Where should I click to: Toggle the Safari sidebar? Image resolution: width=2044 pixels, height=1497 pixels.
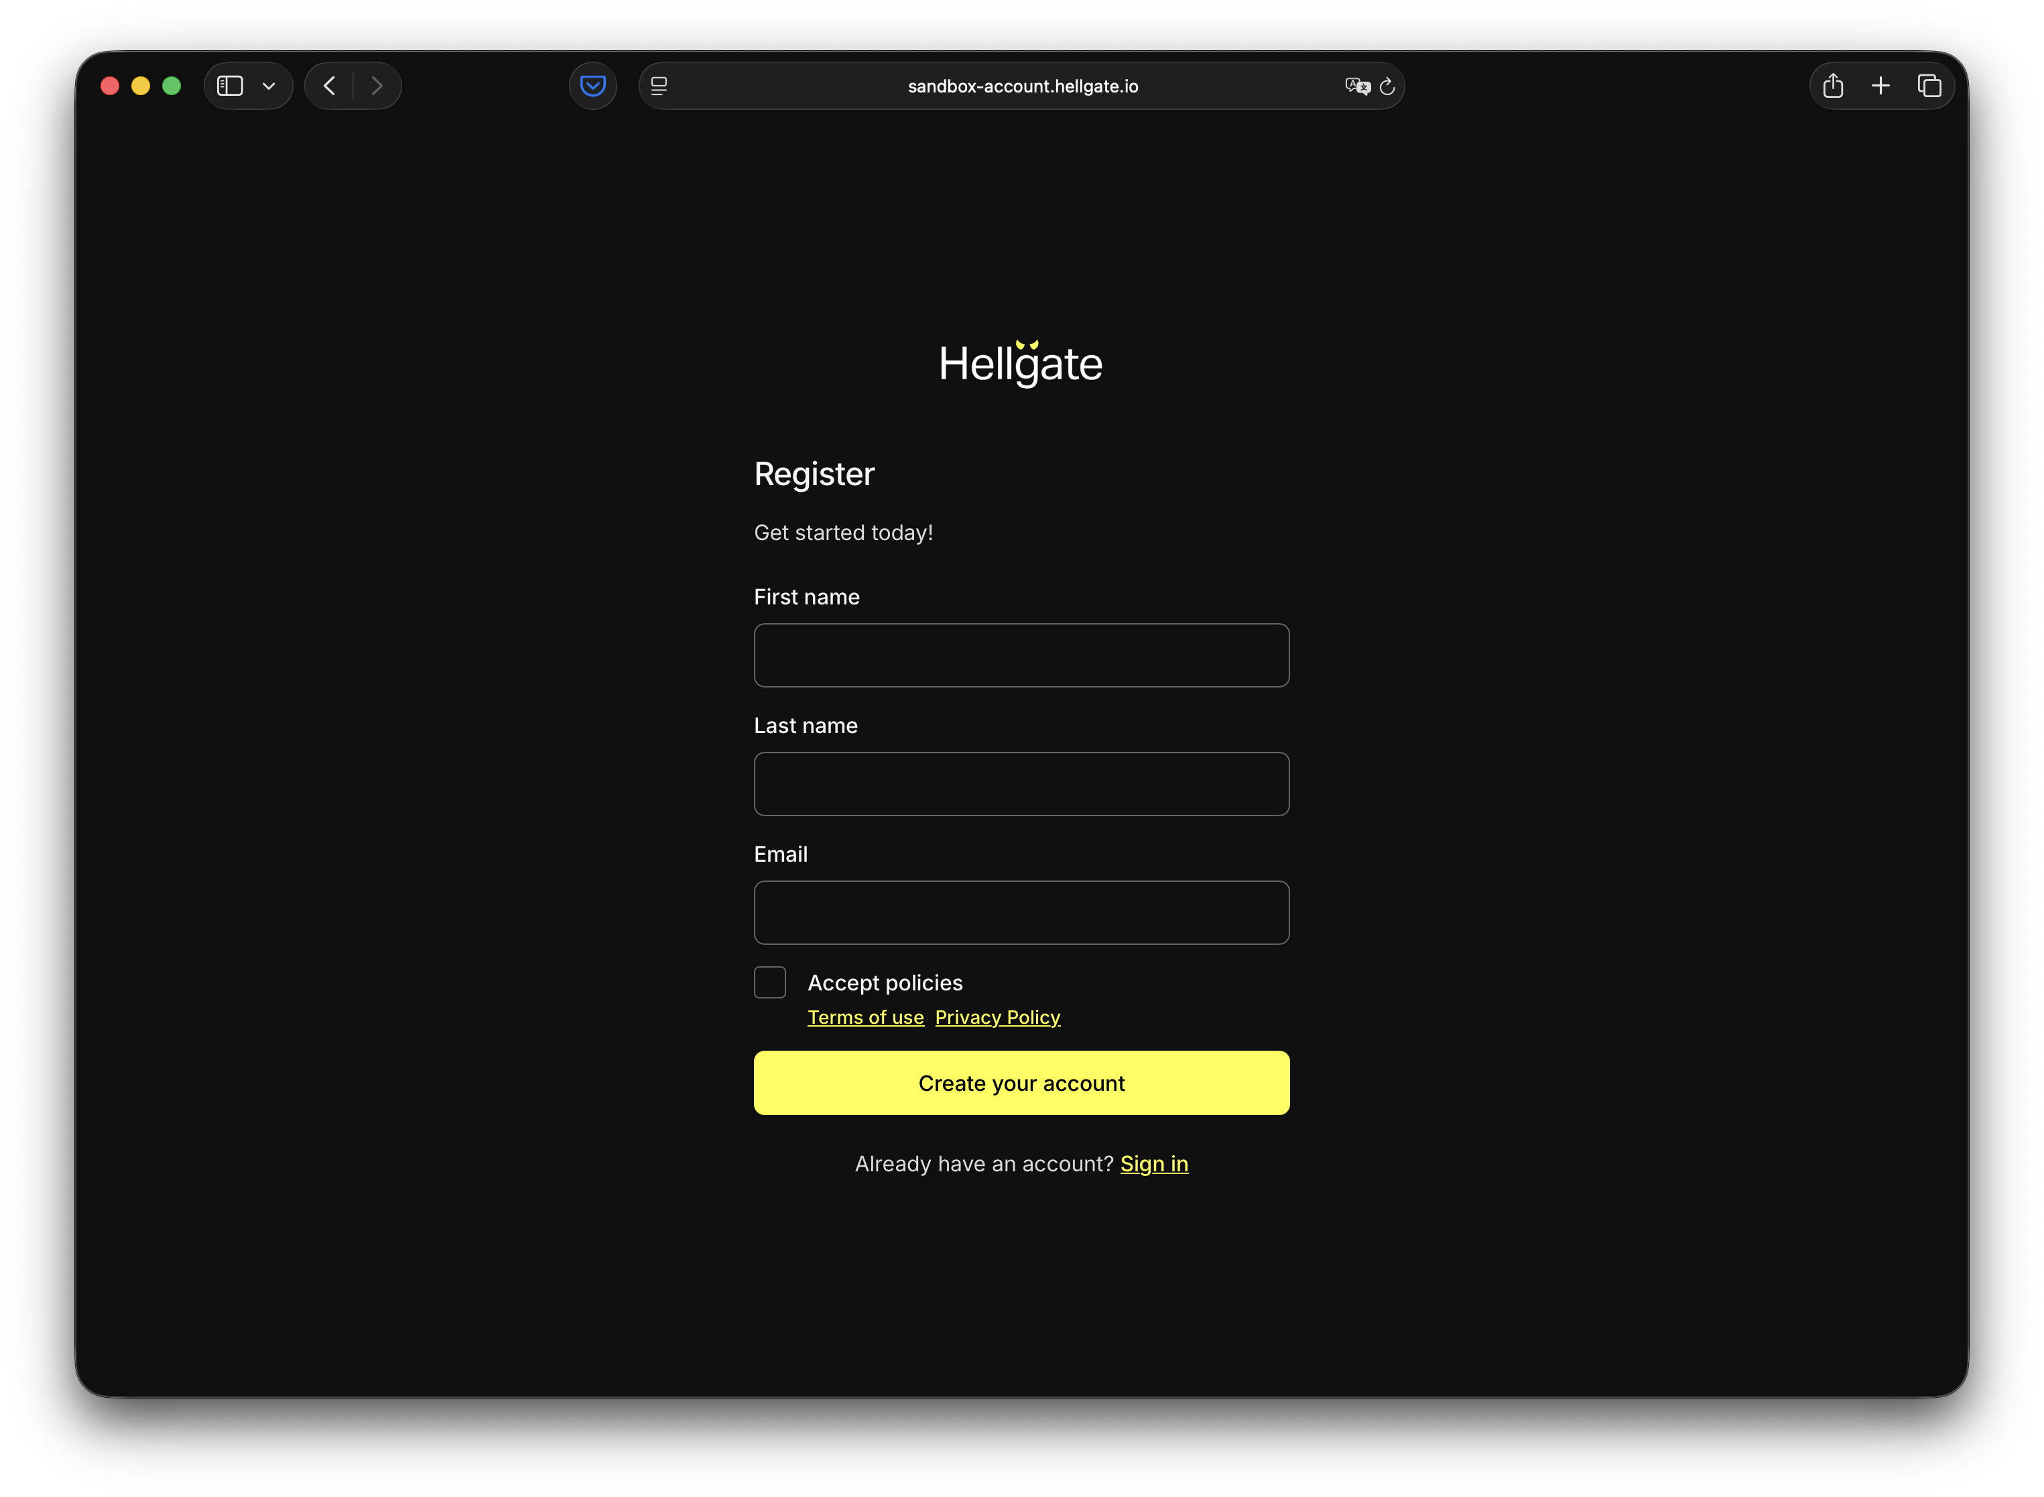(230, 85)
